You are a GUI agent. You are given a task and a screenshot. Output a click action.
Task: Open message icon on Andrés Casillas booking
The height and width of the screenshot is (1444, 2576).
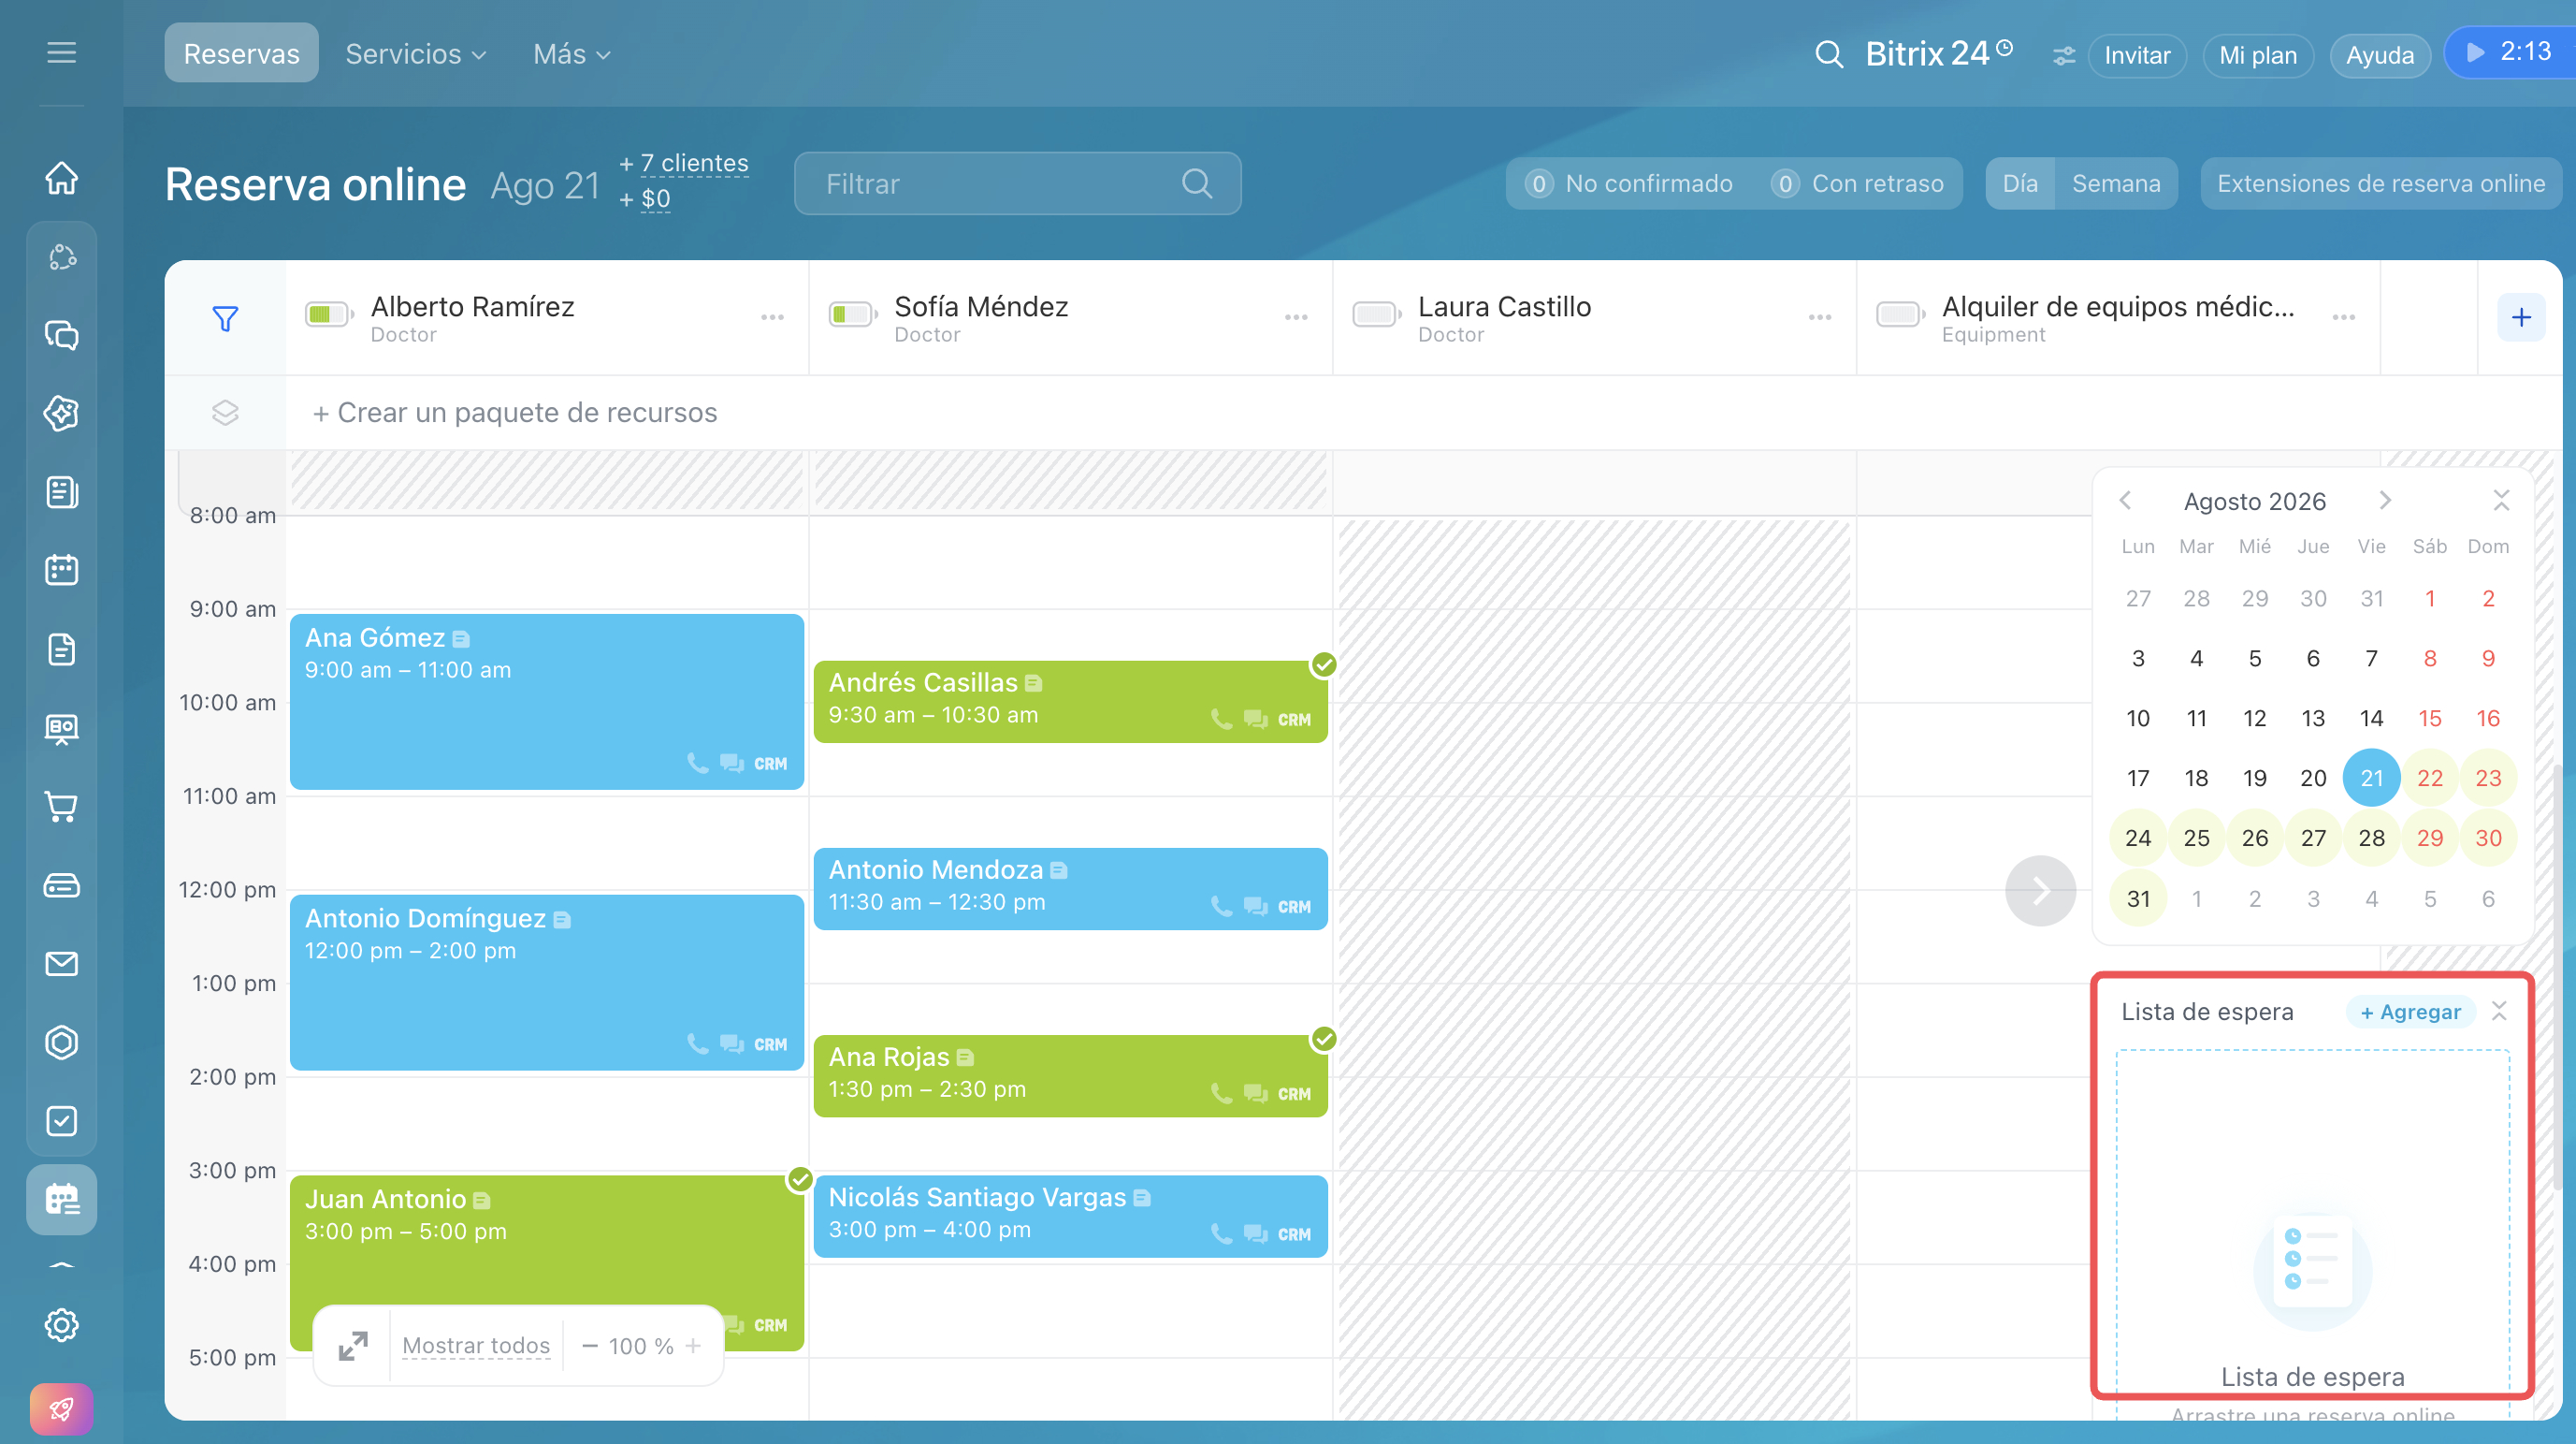click(x=1255, y=720)
